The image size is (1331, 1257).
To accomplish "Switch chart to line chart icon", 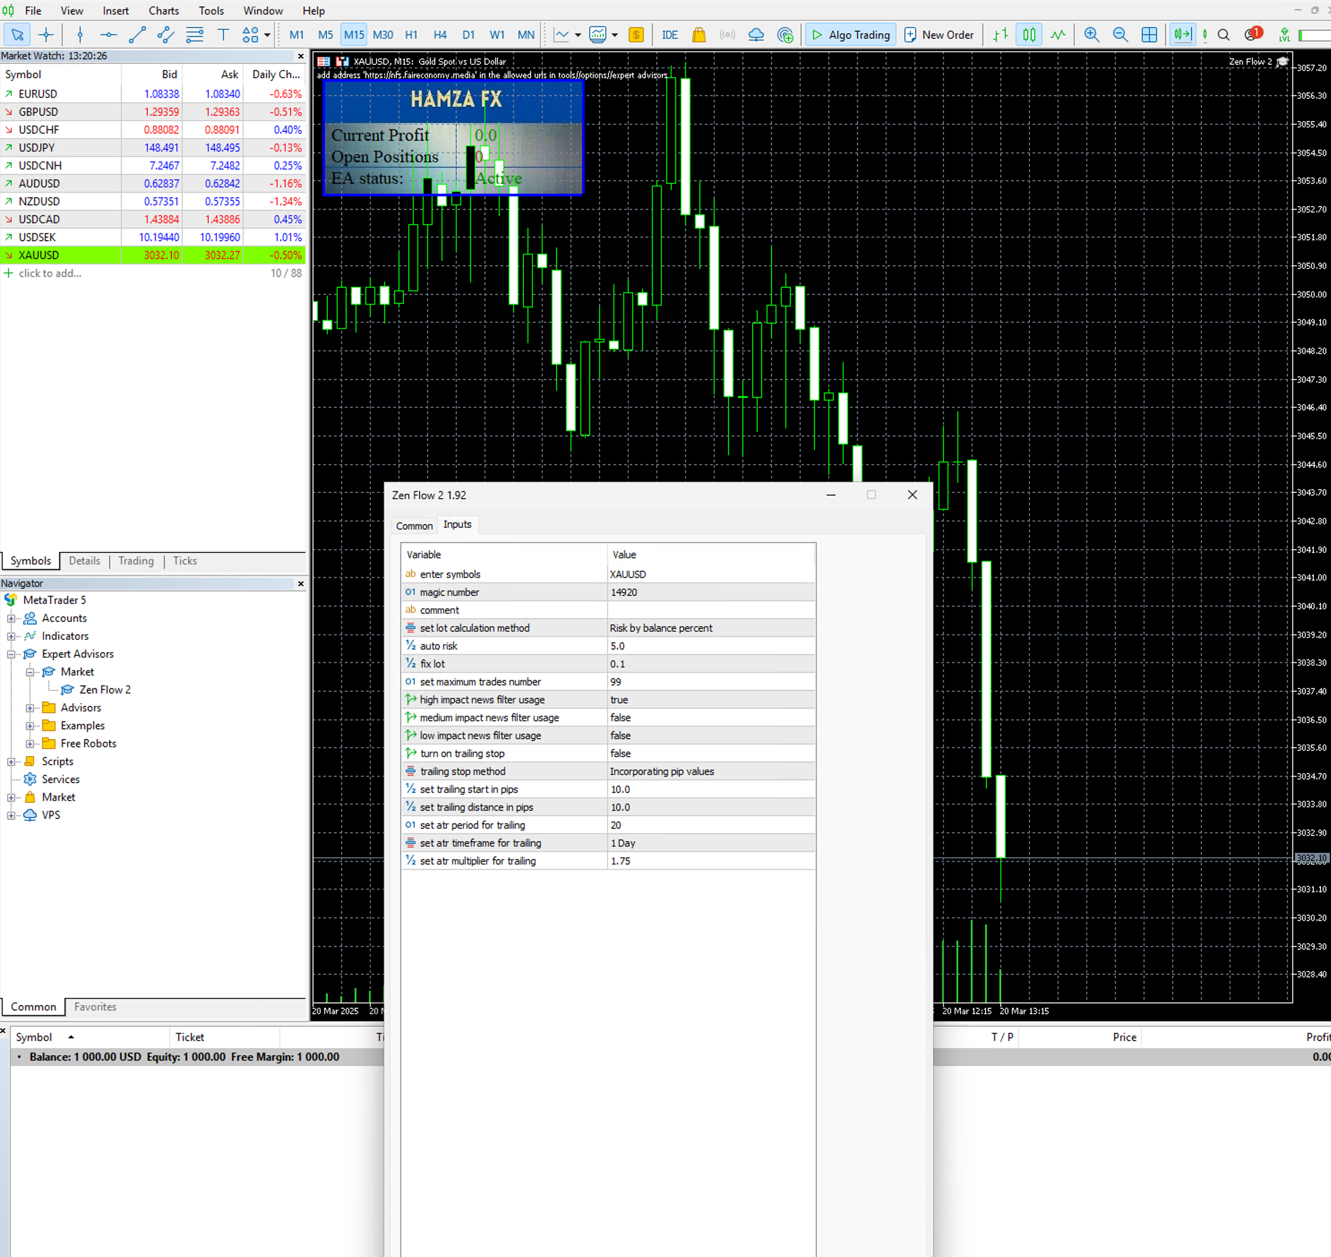I will (1058, 35).
